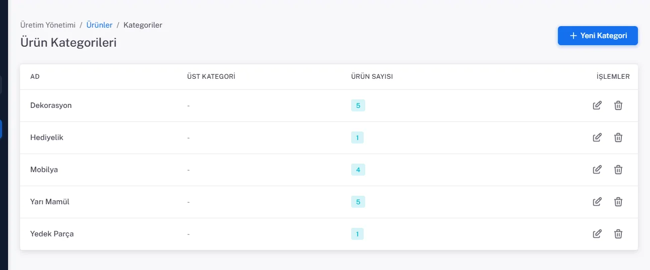Viewport: 650px width, 270px height.
Task: Click the AD column header
Action: pyautogui.click(x=35, y=77)
